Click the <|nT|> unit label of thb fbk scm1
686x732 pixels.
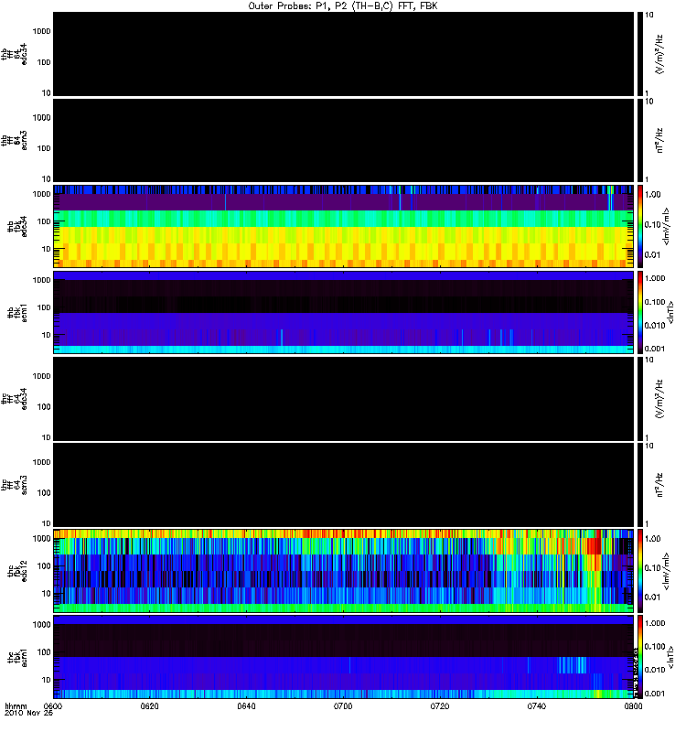pos(670,312)
